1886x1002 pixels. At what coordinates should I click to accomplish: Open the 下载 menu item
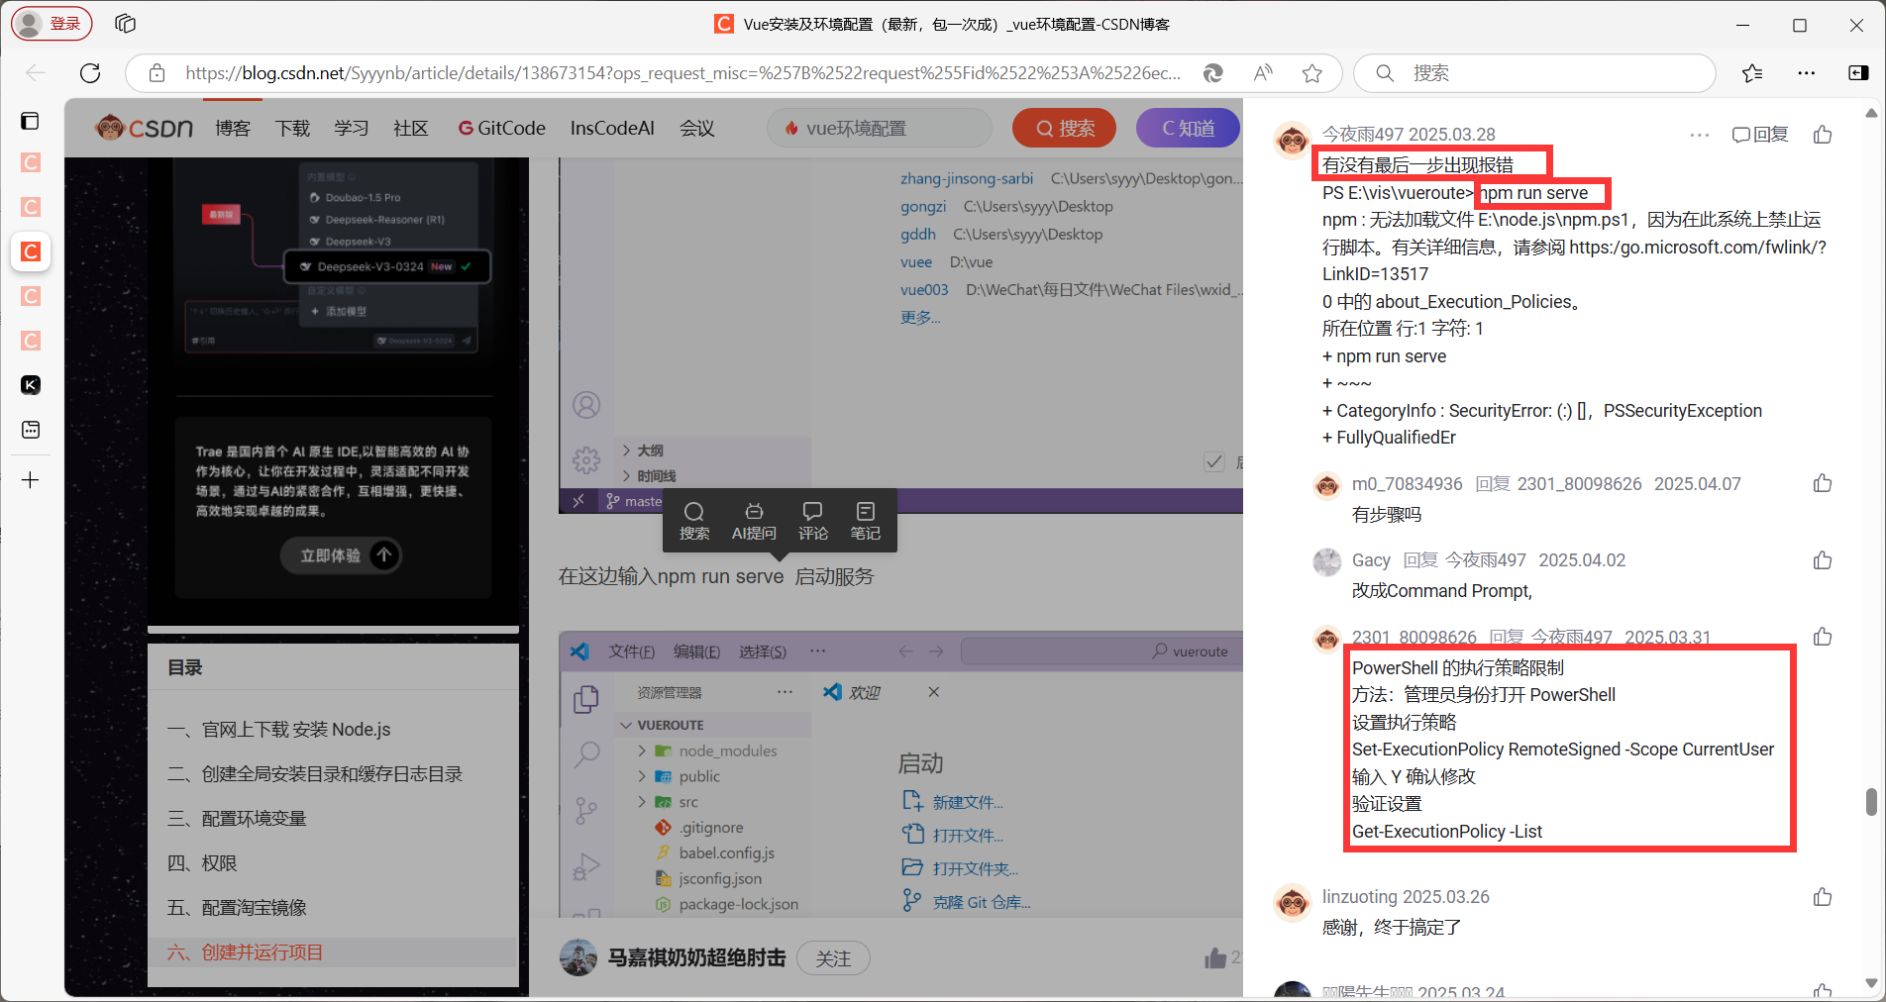coord(292,128)
